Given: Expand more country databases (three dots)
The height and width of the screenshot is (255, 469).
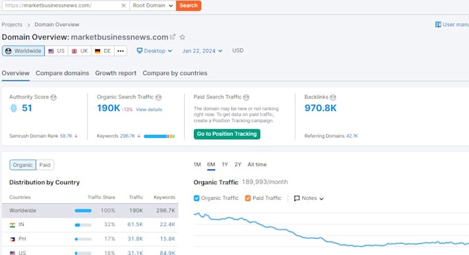Looking at the screenshot, I should pyautogui.click(x=121, y=51).
